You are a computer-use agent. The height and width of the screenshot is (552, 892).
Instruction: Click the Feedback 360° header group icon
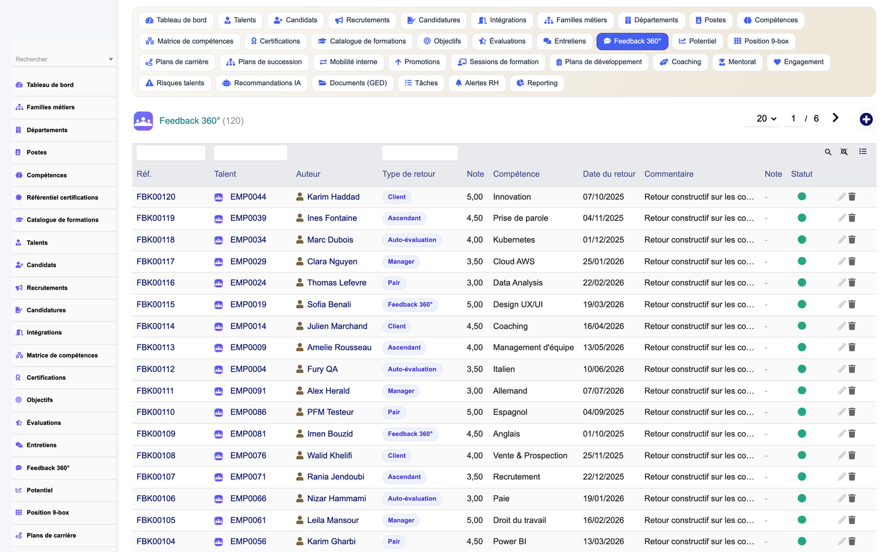[143, 120]
